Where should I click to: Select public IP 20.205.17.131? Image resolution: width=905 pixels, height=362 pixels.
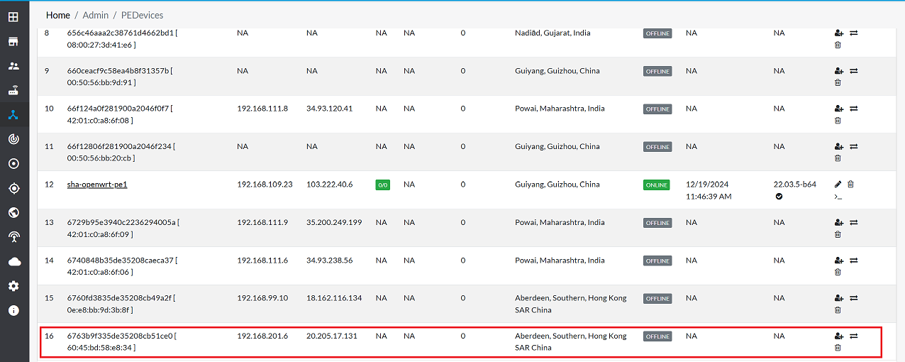(332, 336)
